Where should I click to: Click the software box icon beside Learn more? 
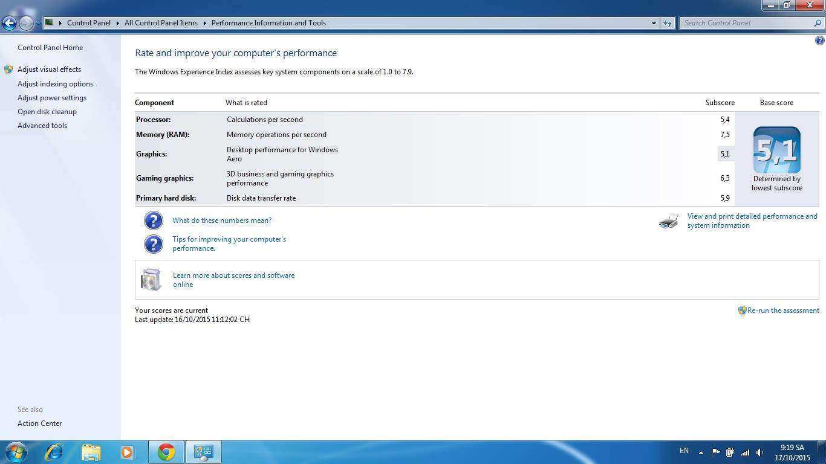(151, 280)
